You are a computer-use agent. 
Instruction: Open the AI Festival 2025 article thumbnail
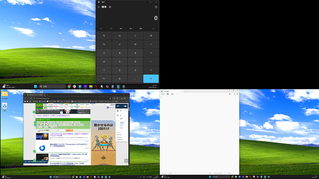pos(42,137)
